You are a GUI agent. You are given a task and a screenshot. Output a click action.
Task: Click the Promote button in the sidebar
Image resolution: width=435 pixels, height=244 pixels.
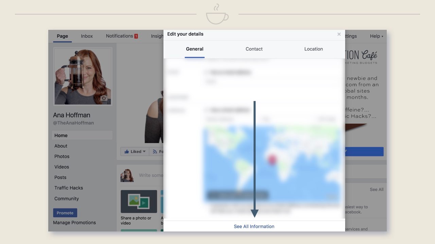tap(65, 213)
